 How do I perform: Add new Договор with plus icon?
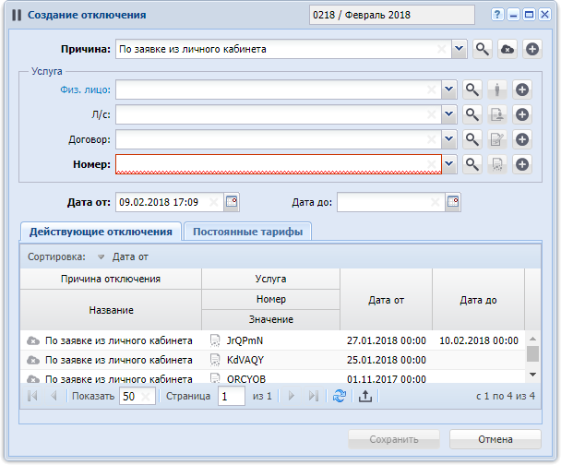click(522, 139)
